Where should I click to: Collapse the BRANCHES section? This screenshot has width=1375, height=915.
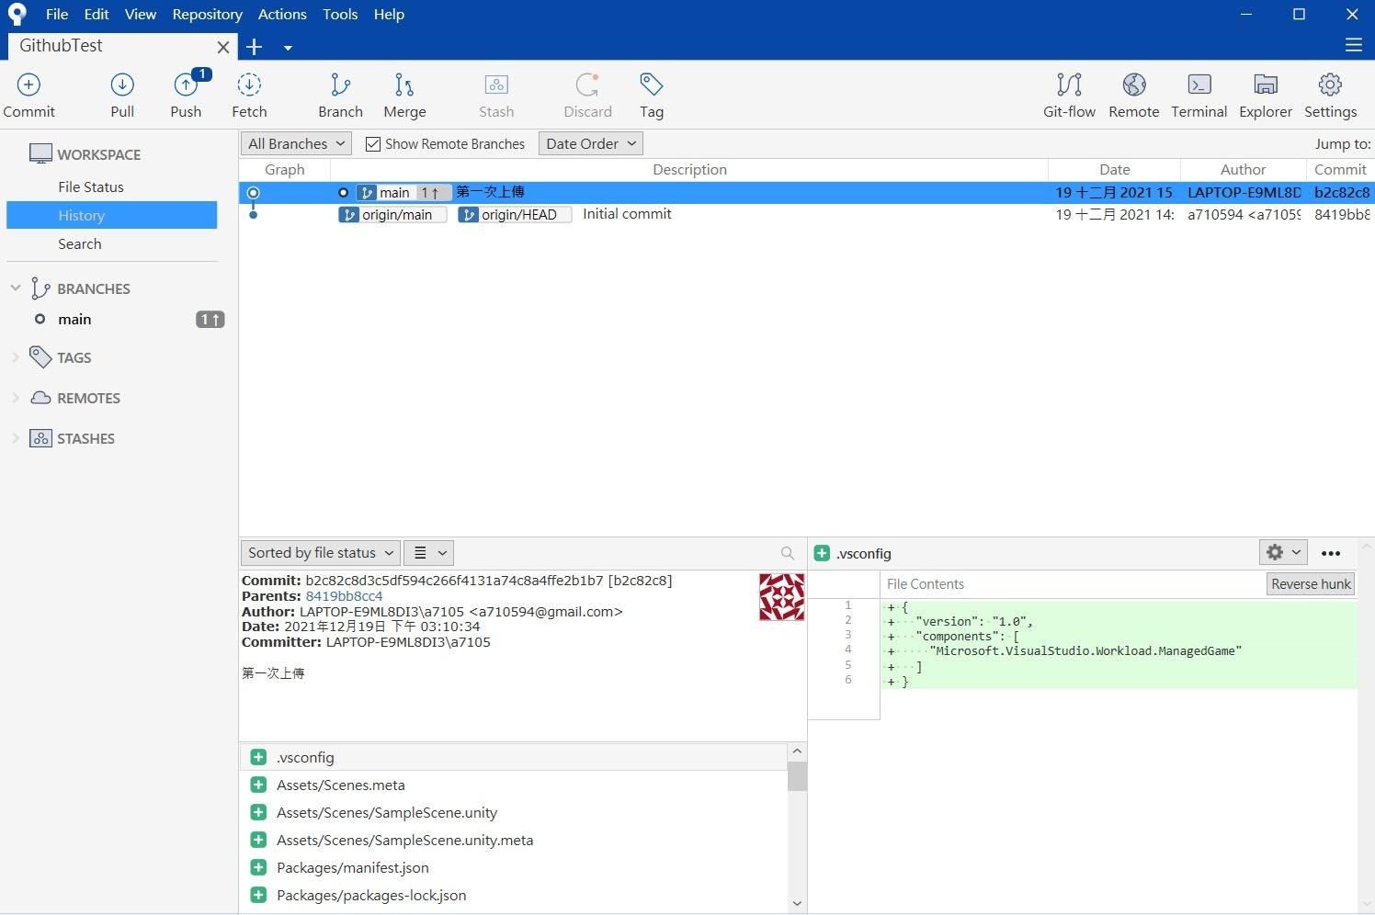click(x=16, y=288)
